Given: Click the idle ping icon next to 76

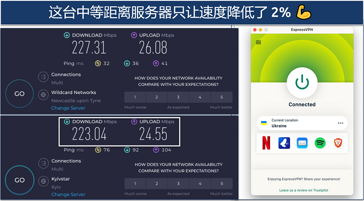Looking at the screenshot, I should (x=98, y=150).
